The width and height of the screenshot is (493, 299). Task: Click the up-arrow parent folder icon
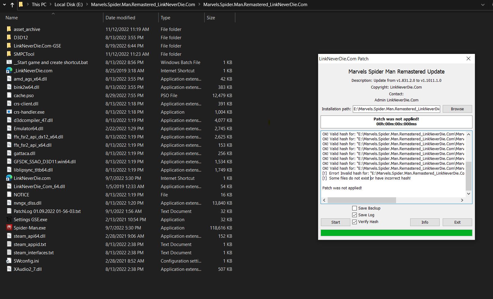pos(12,5)
